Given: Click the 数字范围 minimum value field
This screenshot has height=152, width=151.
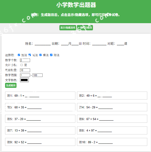Looking at the screenshot, I should [x=25, y=75].
